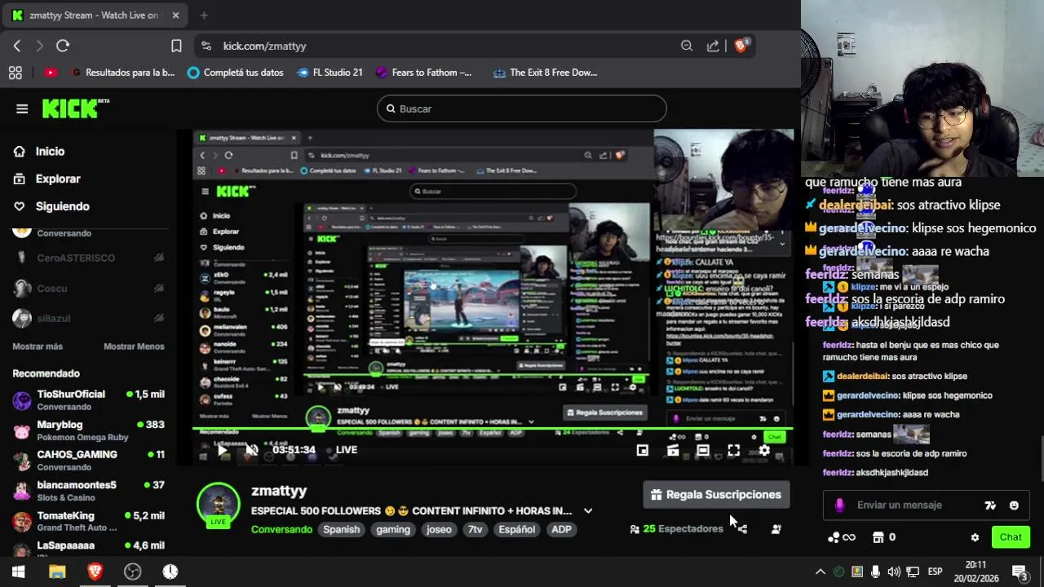Open the emoji picker smiley icon
The image size is (1044, 587).
tap(1014, 505)
